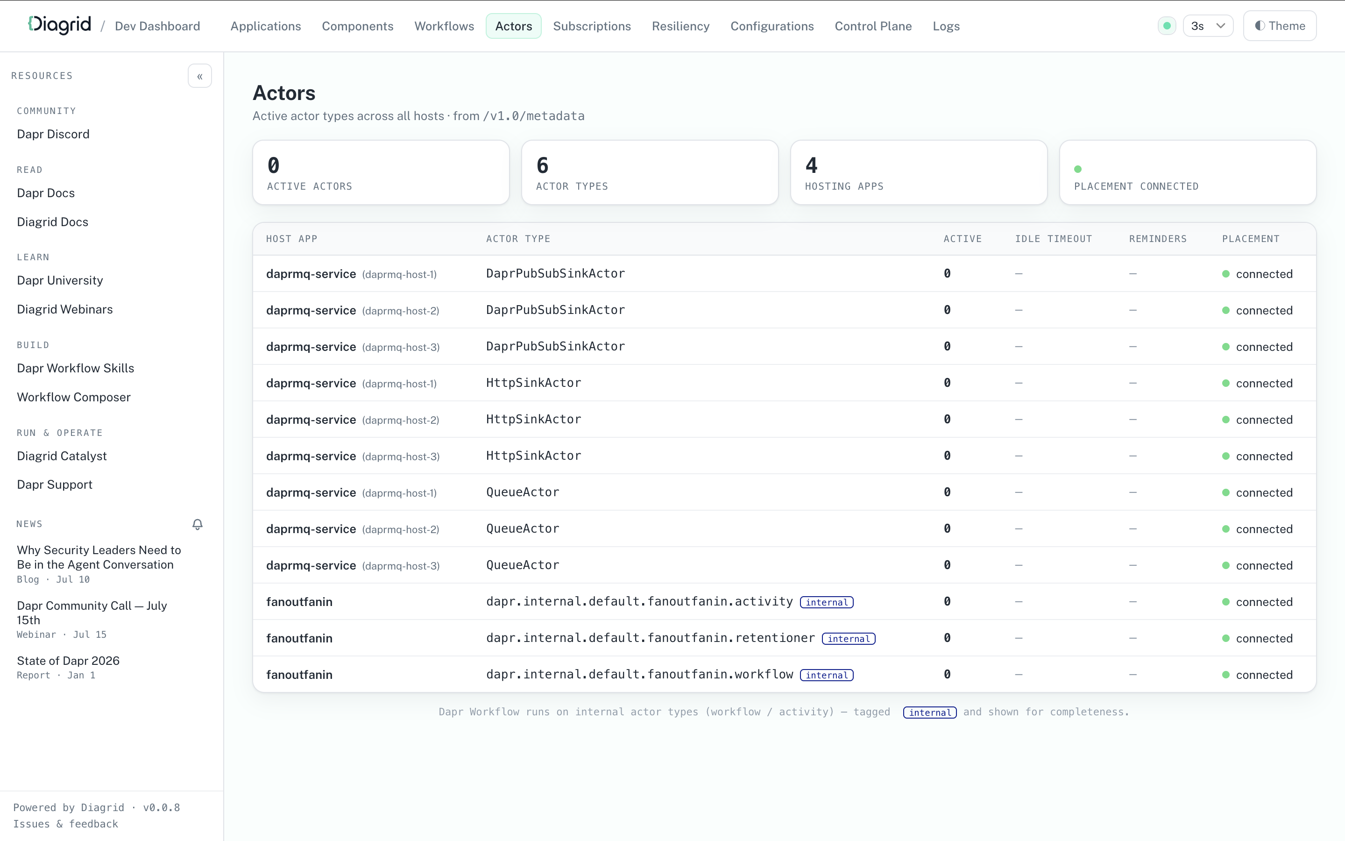Click the Placement column header
The height and width of the screenshot is (841, 1345).
tap(1251, 239)
